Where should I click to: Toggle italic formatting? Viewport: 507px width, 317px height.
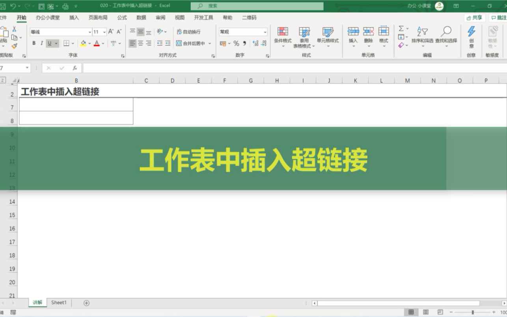(41, 43)
